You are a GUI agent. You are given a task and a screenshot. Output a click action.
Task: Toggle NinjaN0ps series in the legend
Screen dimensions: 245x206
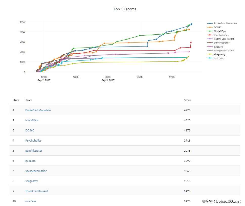pyautogui.click(x=220, y=31)
